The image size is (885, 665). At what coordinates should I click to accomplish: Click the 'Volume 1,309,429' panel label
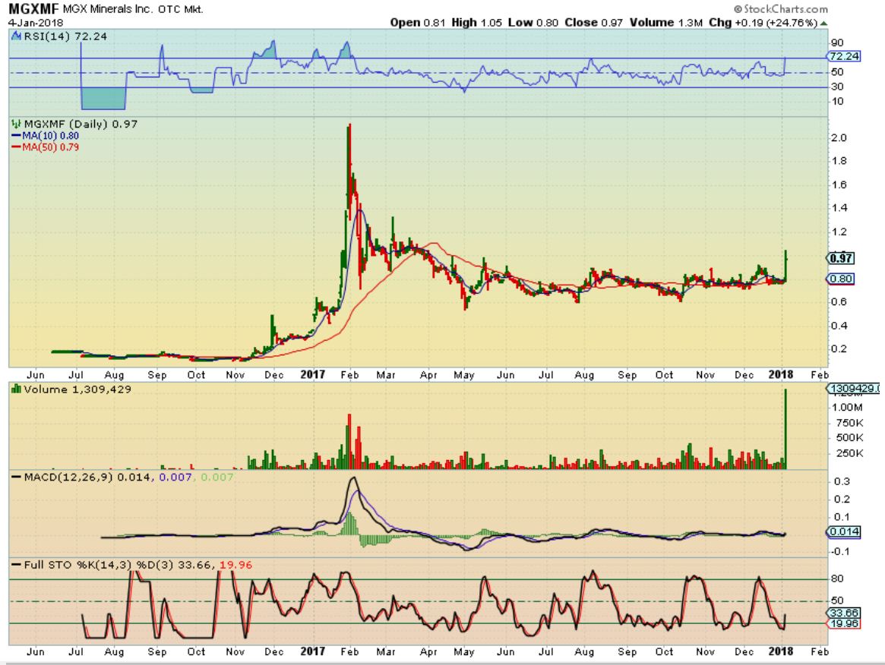tap(77, 389)
